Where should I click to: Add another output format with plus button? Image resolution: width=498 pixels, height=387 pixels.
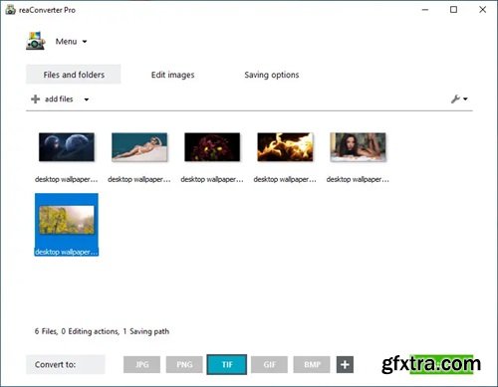[x=345, y=365]
